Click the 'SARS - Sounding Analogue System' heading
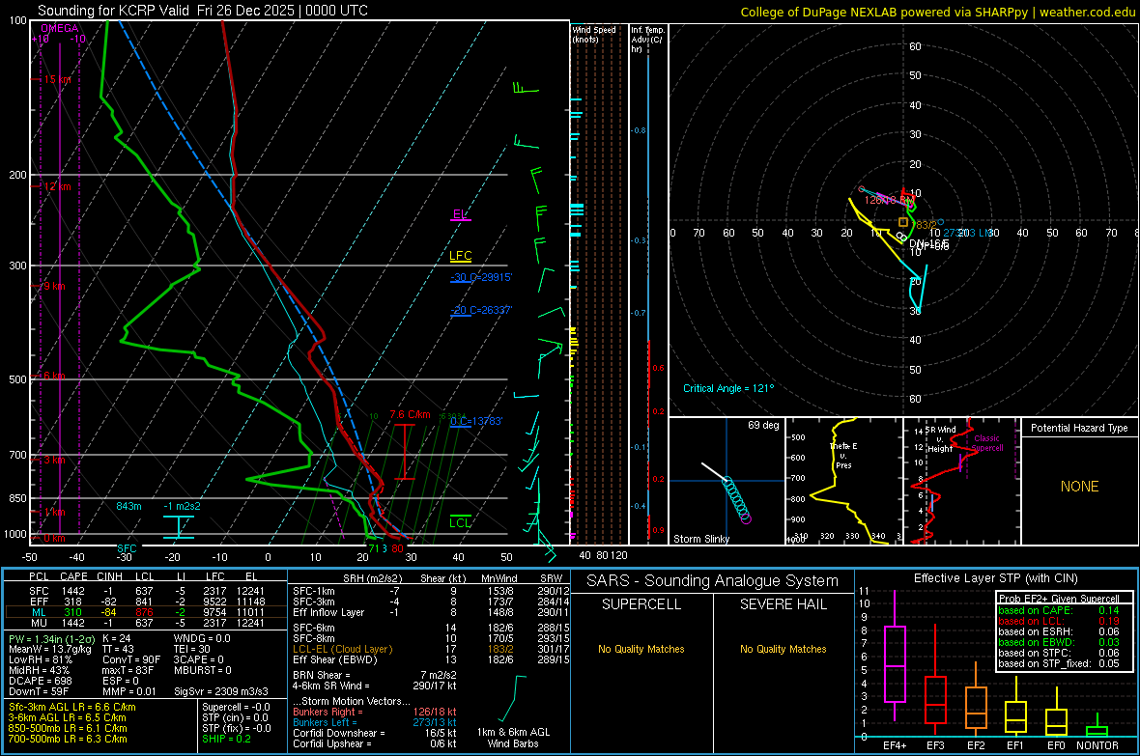The image size is (1140, 756). click(713, 581)
